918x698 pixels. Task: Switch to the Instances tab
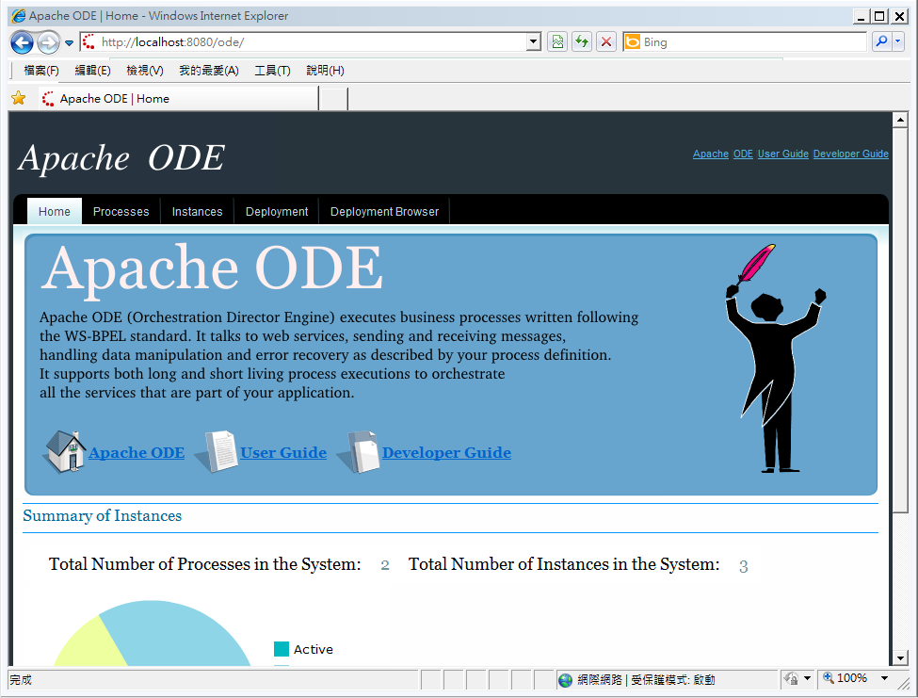point(198,211)
